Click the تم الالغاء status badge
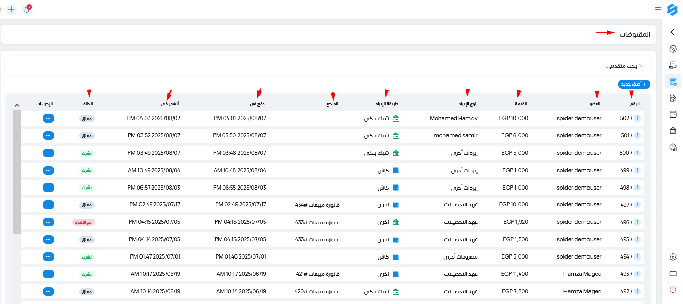Image resolution: width=683 pixels, height=304 pixels. 83,222
